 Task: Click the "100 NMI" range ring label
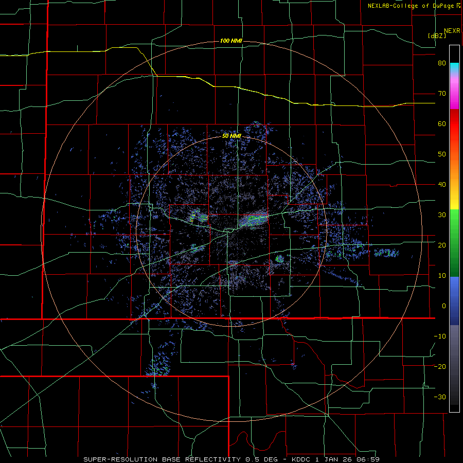click(231, 41)
